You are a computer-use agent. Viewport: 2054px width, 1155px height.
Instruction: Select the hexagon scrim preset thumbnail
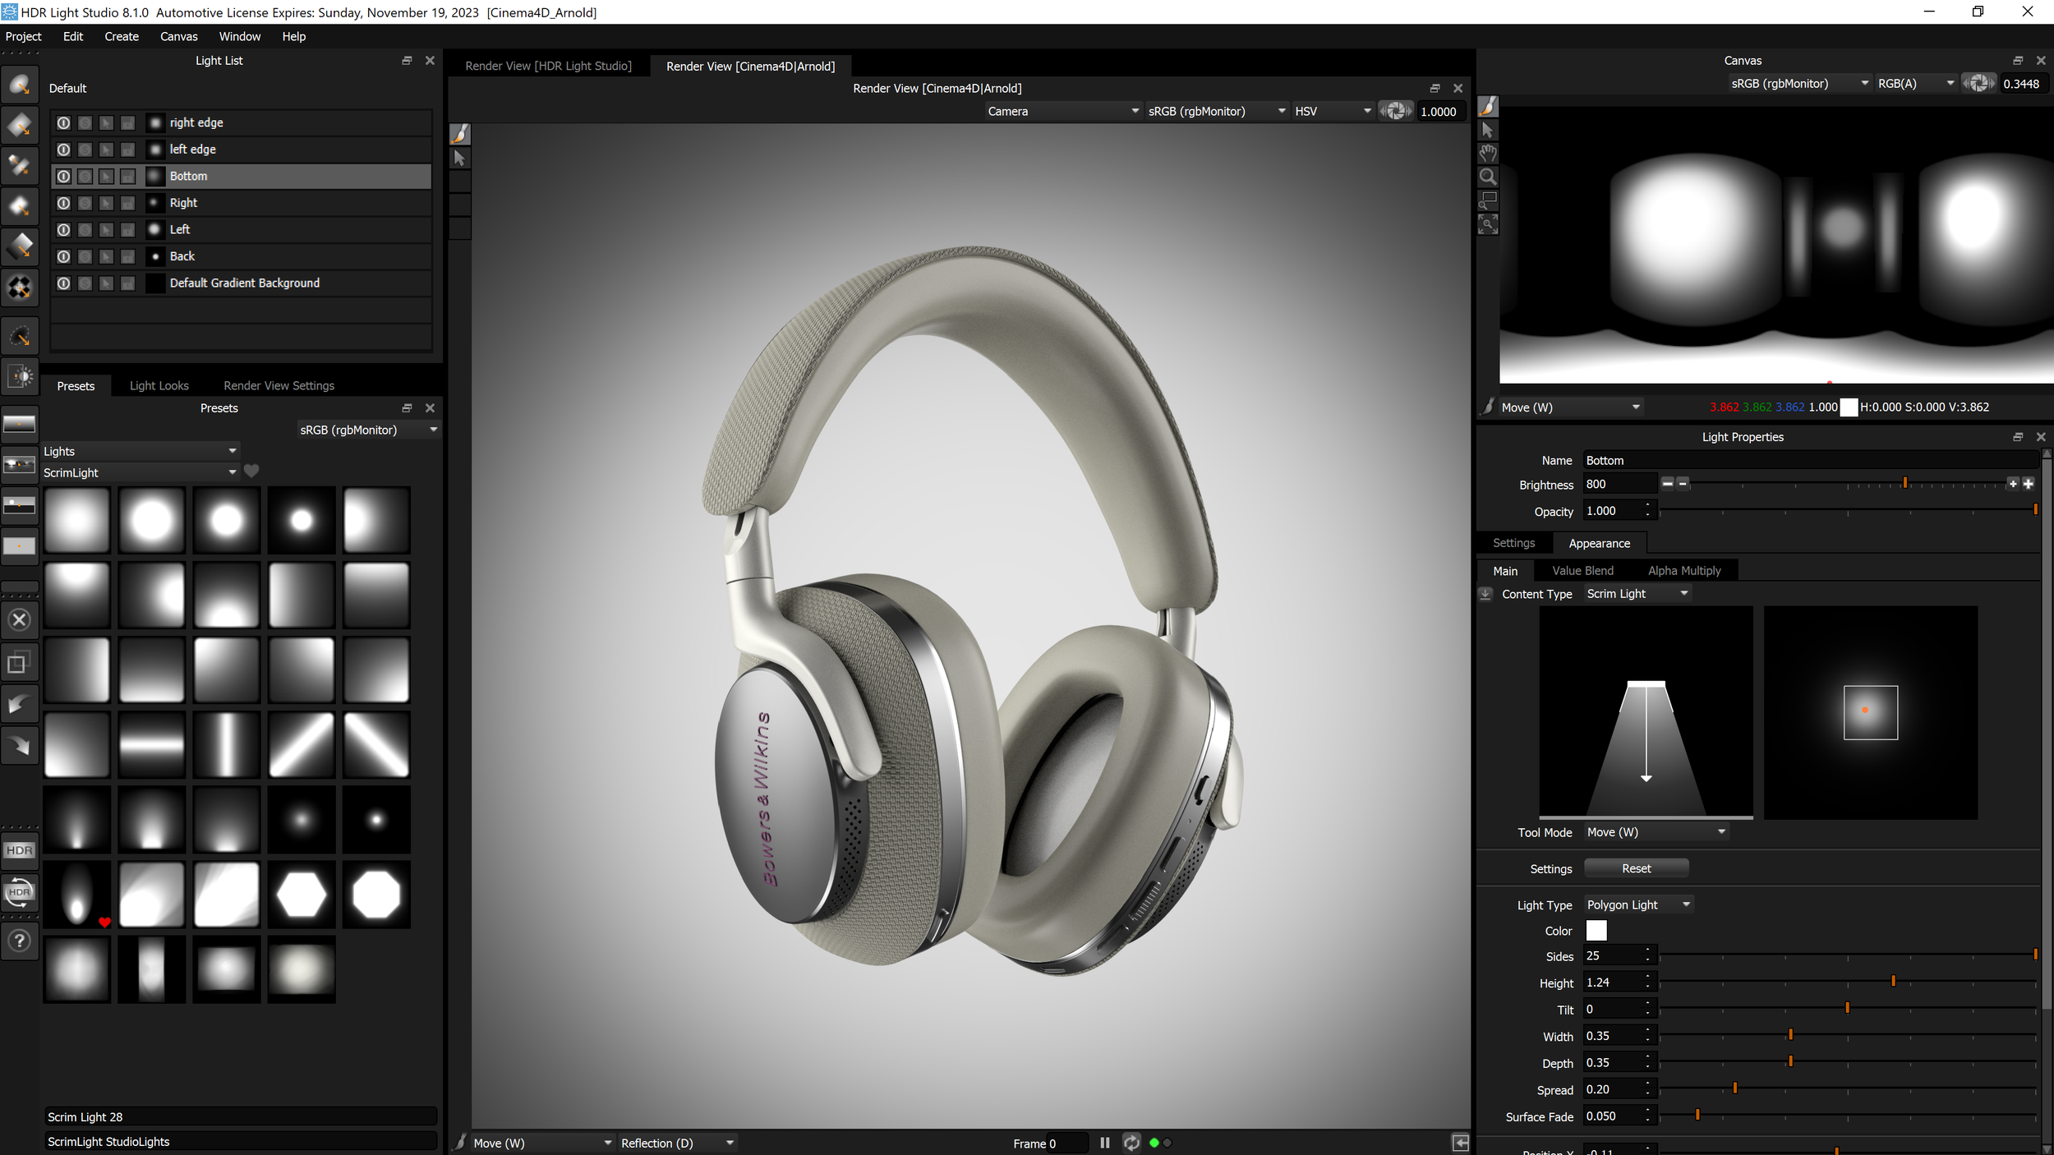[x=301, y=895]
